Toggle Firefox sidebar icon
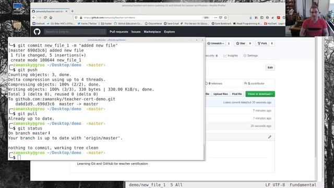Screen dimensions: 334x188 click(x=262, y=18)
